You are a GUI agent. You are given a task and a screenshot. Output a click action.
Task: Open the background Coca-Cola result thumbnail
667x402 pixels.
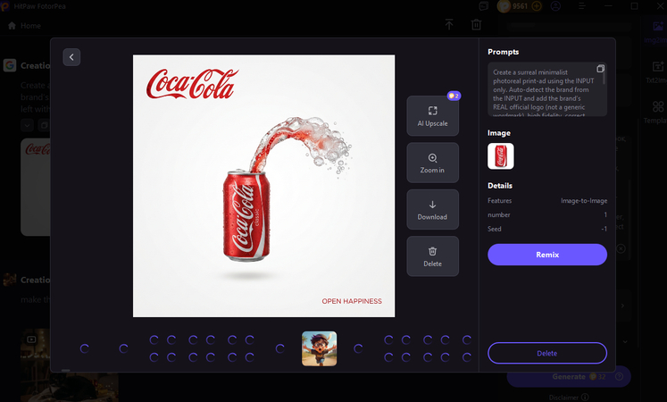click(36, 187)
